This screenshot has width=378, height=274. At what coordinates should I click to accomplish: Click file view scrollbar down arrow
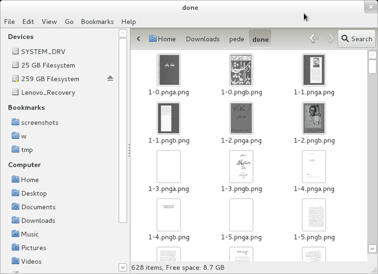click(x=372, y=249)
